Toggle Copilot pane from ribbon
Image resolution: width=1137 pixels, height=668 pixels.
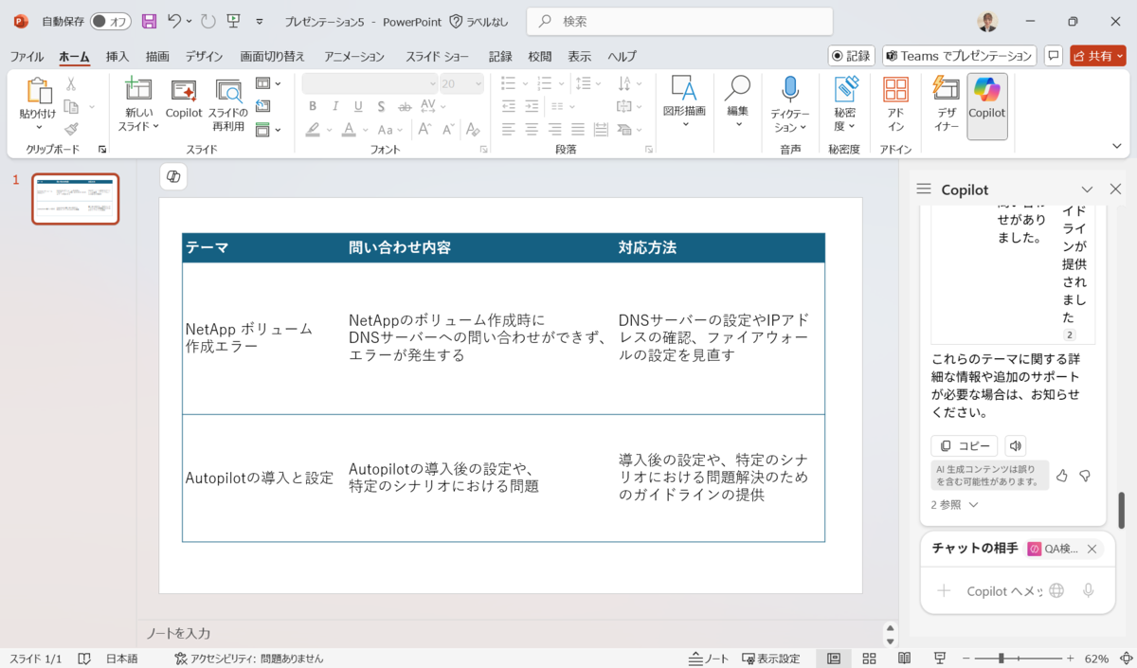click(x=987, y=105)
